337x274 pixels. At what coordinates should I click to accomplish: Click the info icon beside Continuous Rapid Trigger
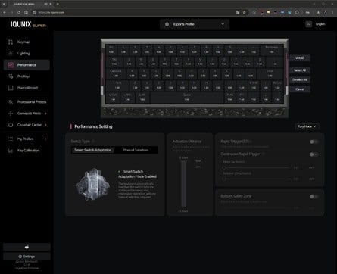pyautogui.click(x=263, y=154)
